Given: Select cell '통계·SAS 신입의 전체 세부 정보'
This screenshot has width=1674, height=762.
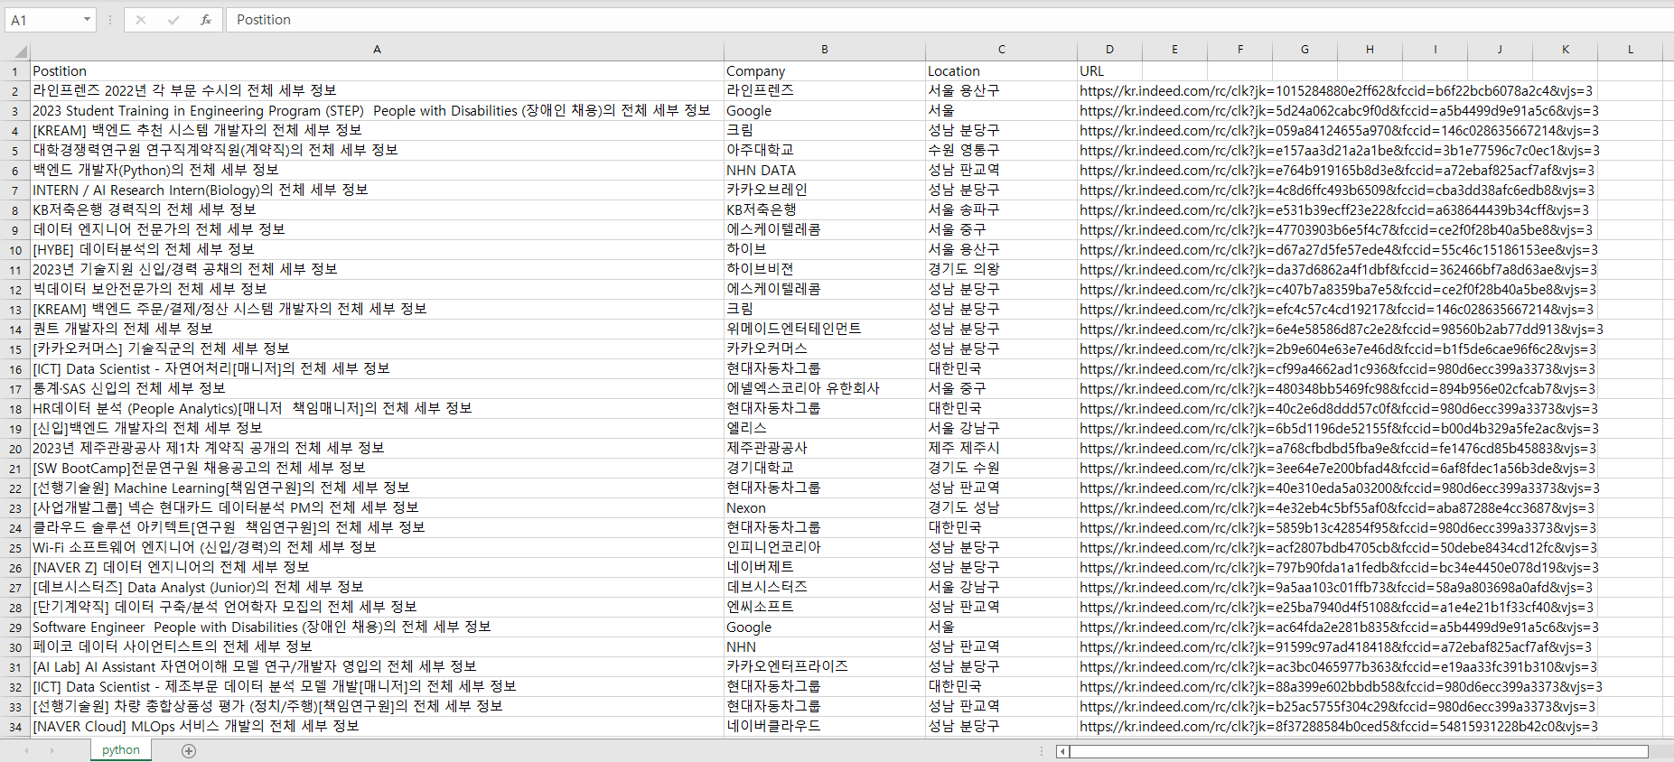Looking at the screenshot, I should click(x=377, y=388).
